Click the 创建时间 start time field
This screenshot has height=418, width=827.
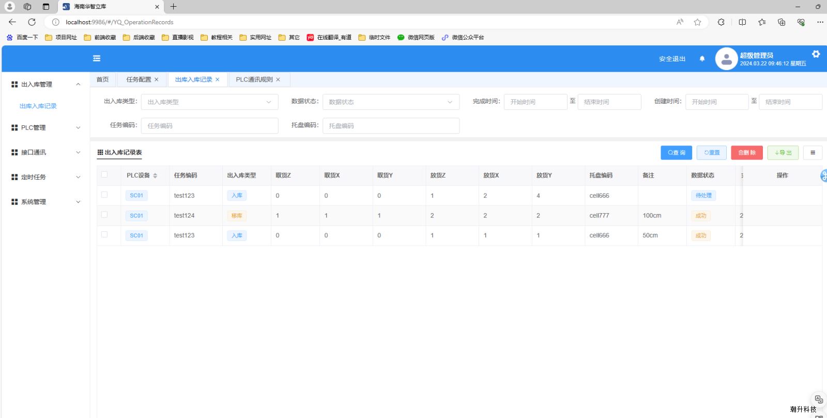[x=717, y=102]
